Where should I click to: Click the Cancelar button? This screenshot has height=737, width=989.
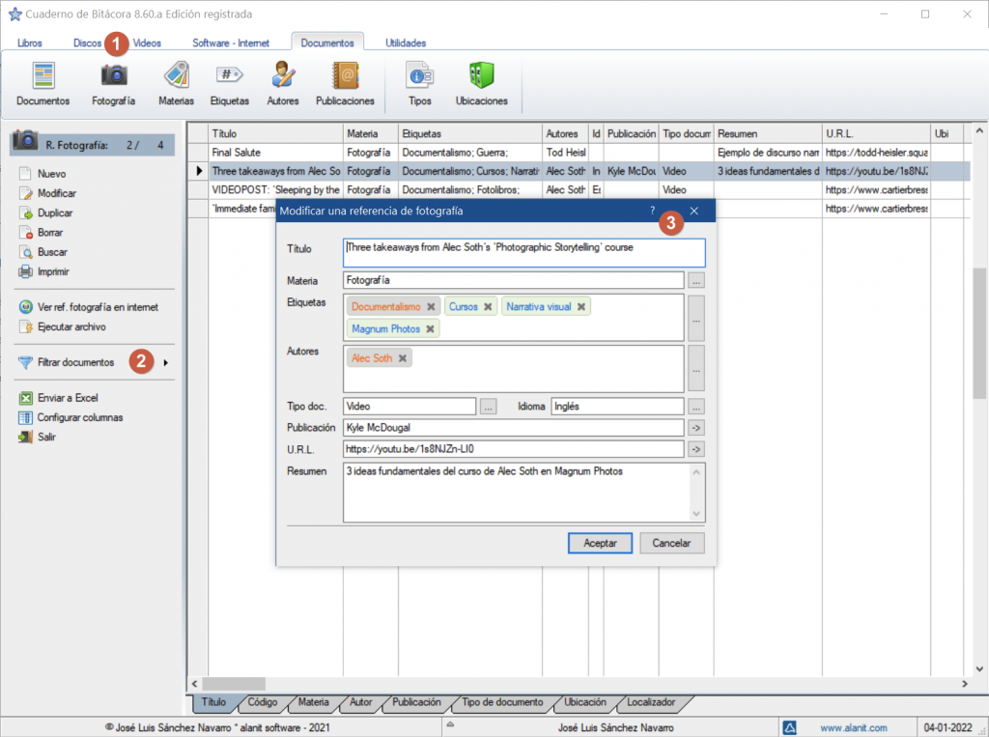pos(671,543)
